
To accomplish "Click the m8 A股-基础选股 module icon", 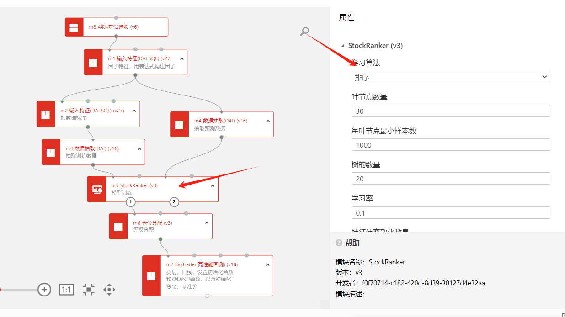I will click(74, 27).
